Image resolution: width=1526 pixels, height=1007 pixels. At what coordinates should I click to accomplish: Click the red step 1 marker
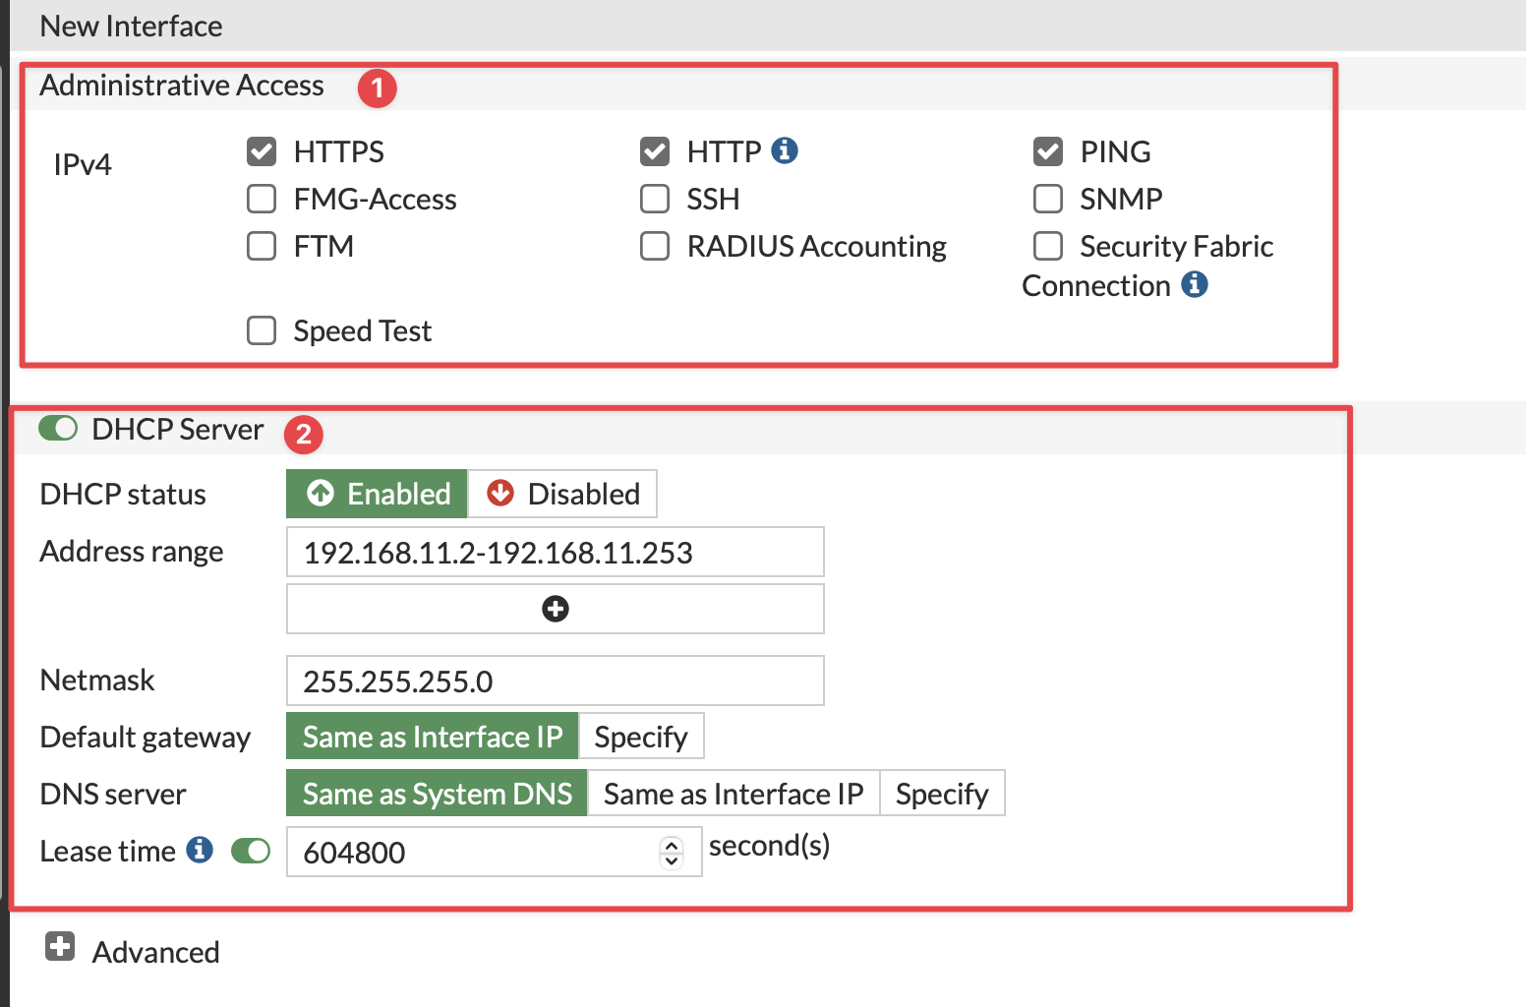tap(377, 88)
